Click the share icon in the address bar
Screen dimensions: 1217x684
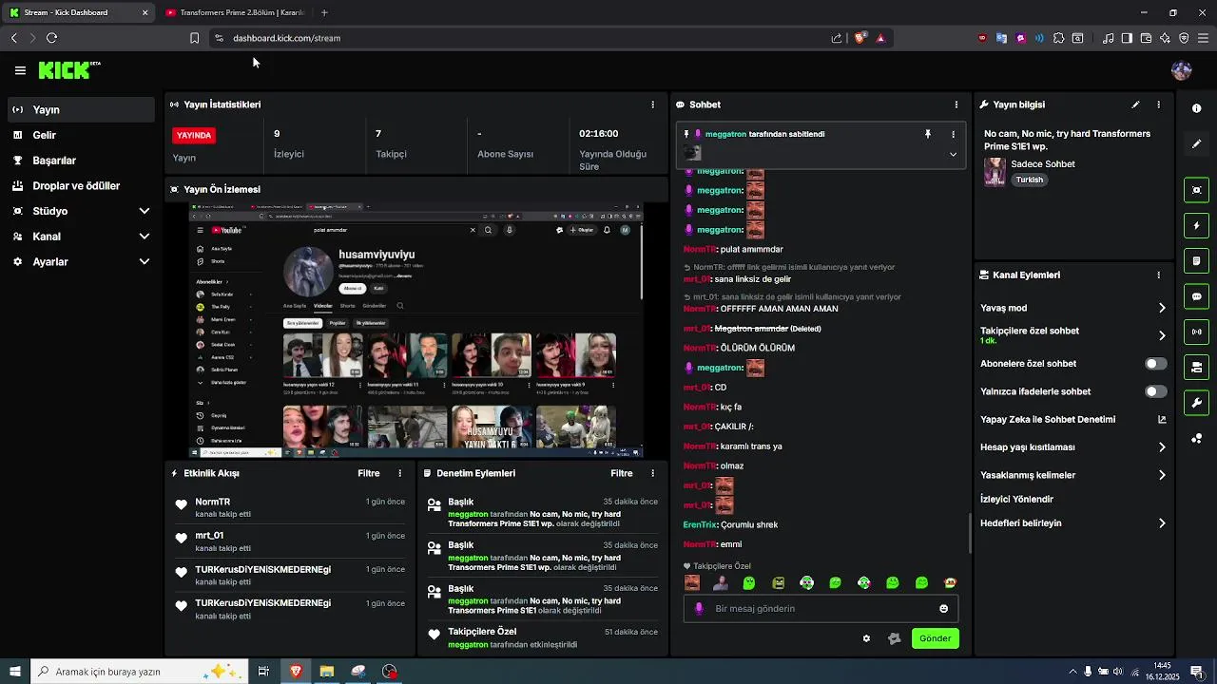click(x=837, y=38)
